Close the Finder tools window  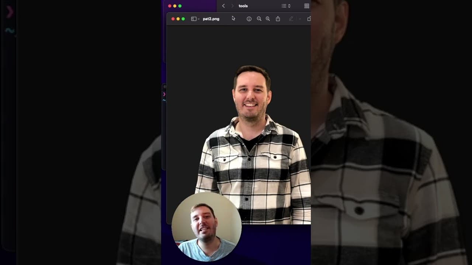pyautogui.click(x=170, y=6)
